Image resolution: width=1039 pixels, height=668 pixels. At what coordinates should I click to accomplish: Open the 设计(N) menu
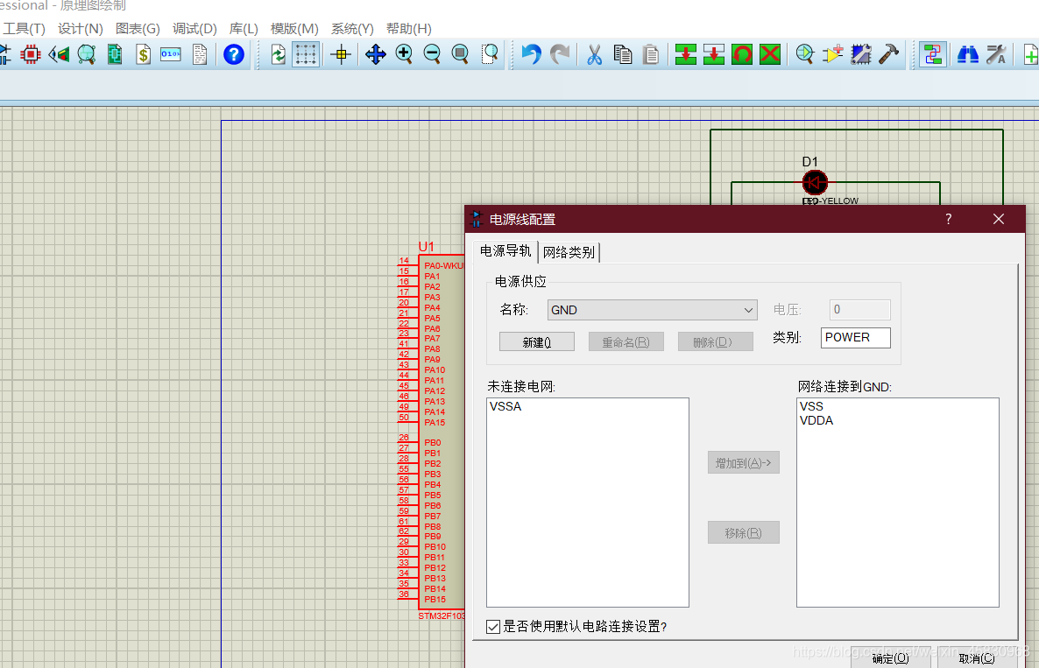click(81, 29)
